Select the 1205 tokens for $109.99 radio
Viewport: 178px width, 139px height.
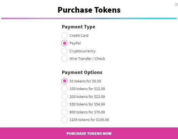(x=64, y=120)
